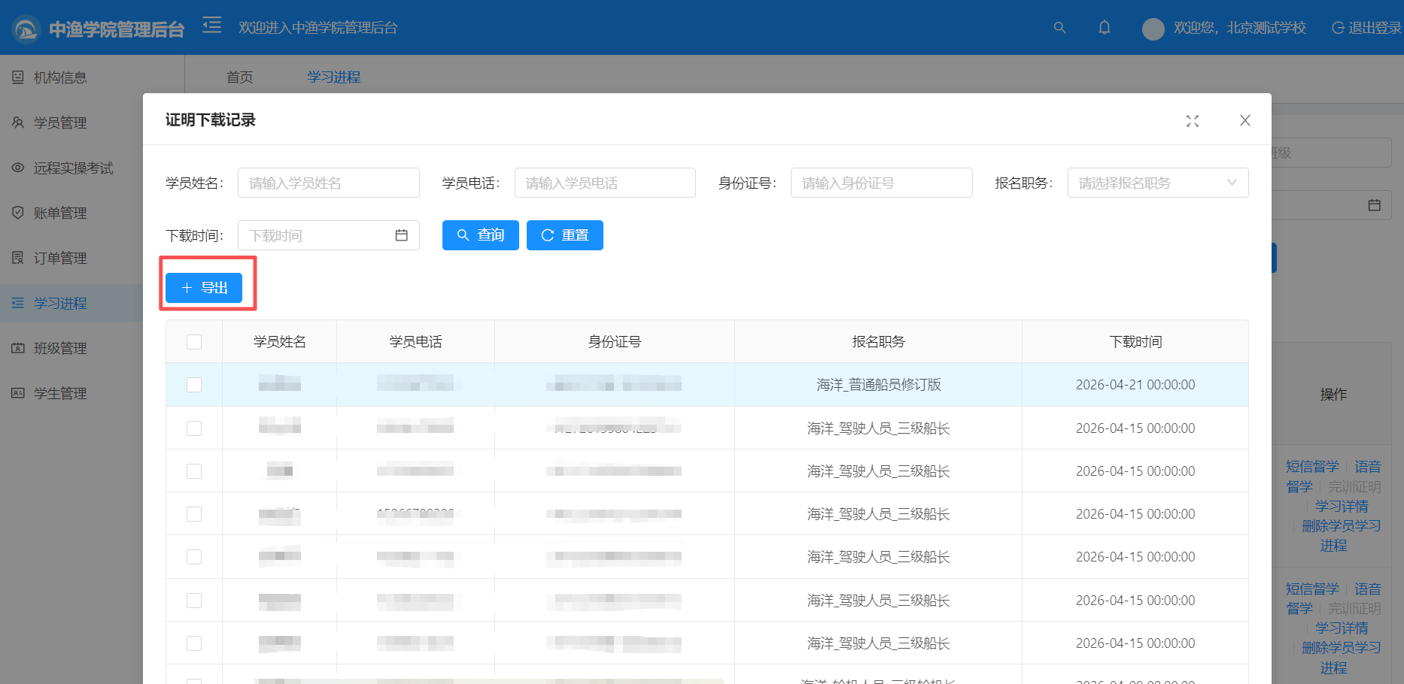
Task: Click the 中渔学院 logo icon
Action: click(x=26, y=29)
